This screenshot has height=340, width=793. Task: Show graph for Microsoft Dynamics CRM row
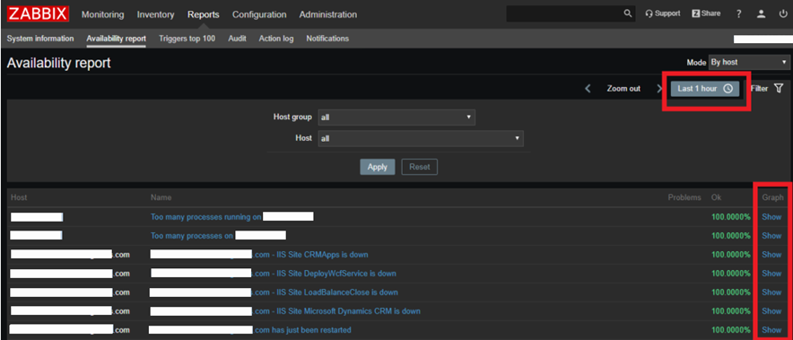point(771,311)
